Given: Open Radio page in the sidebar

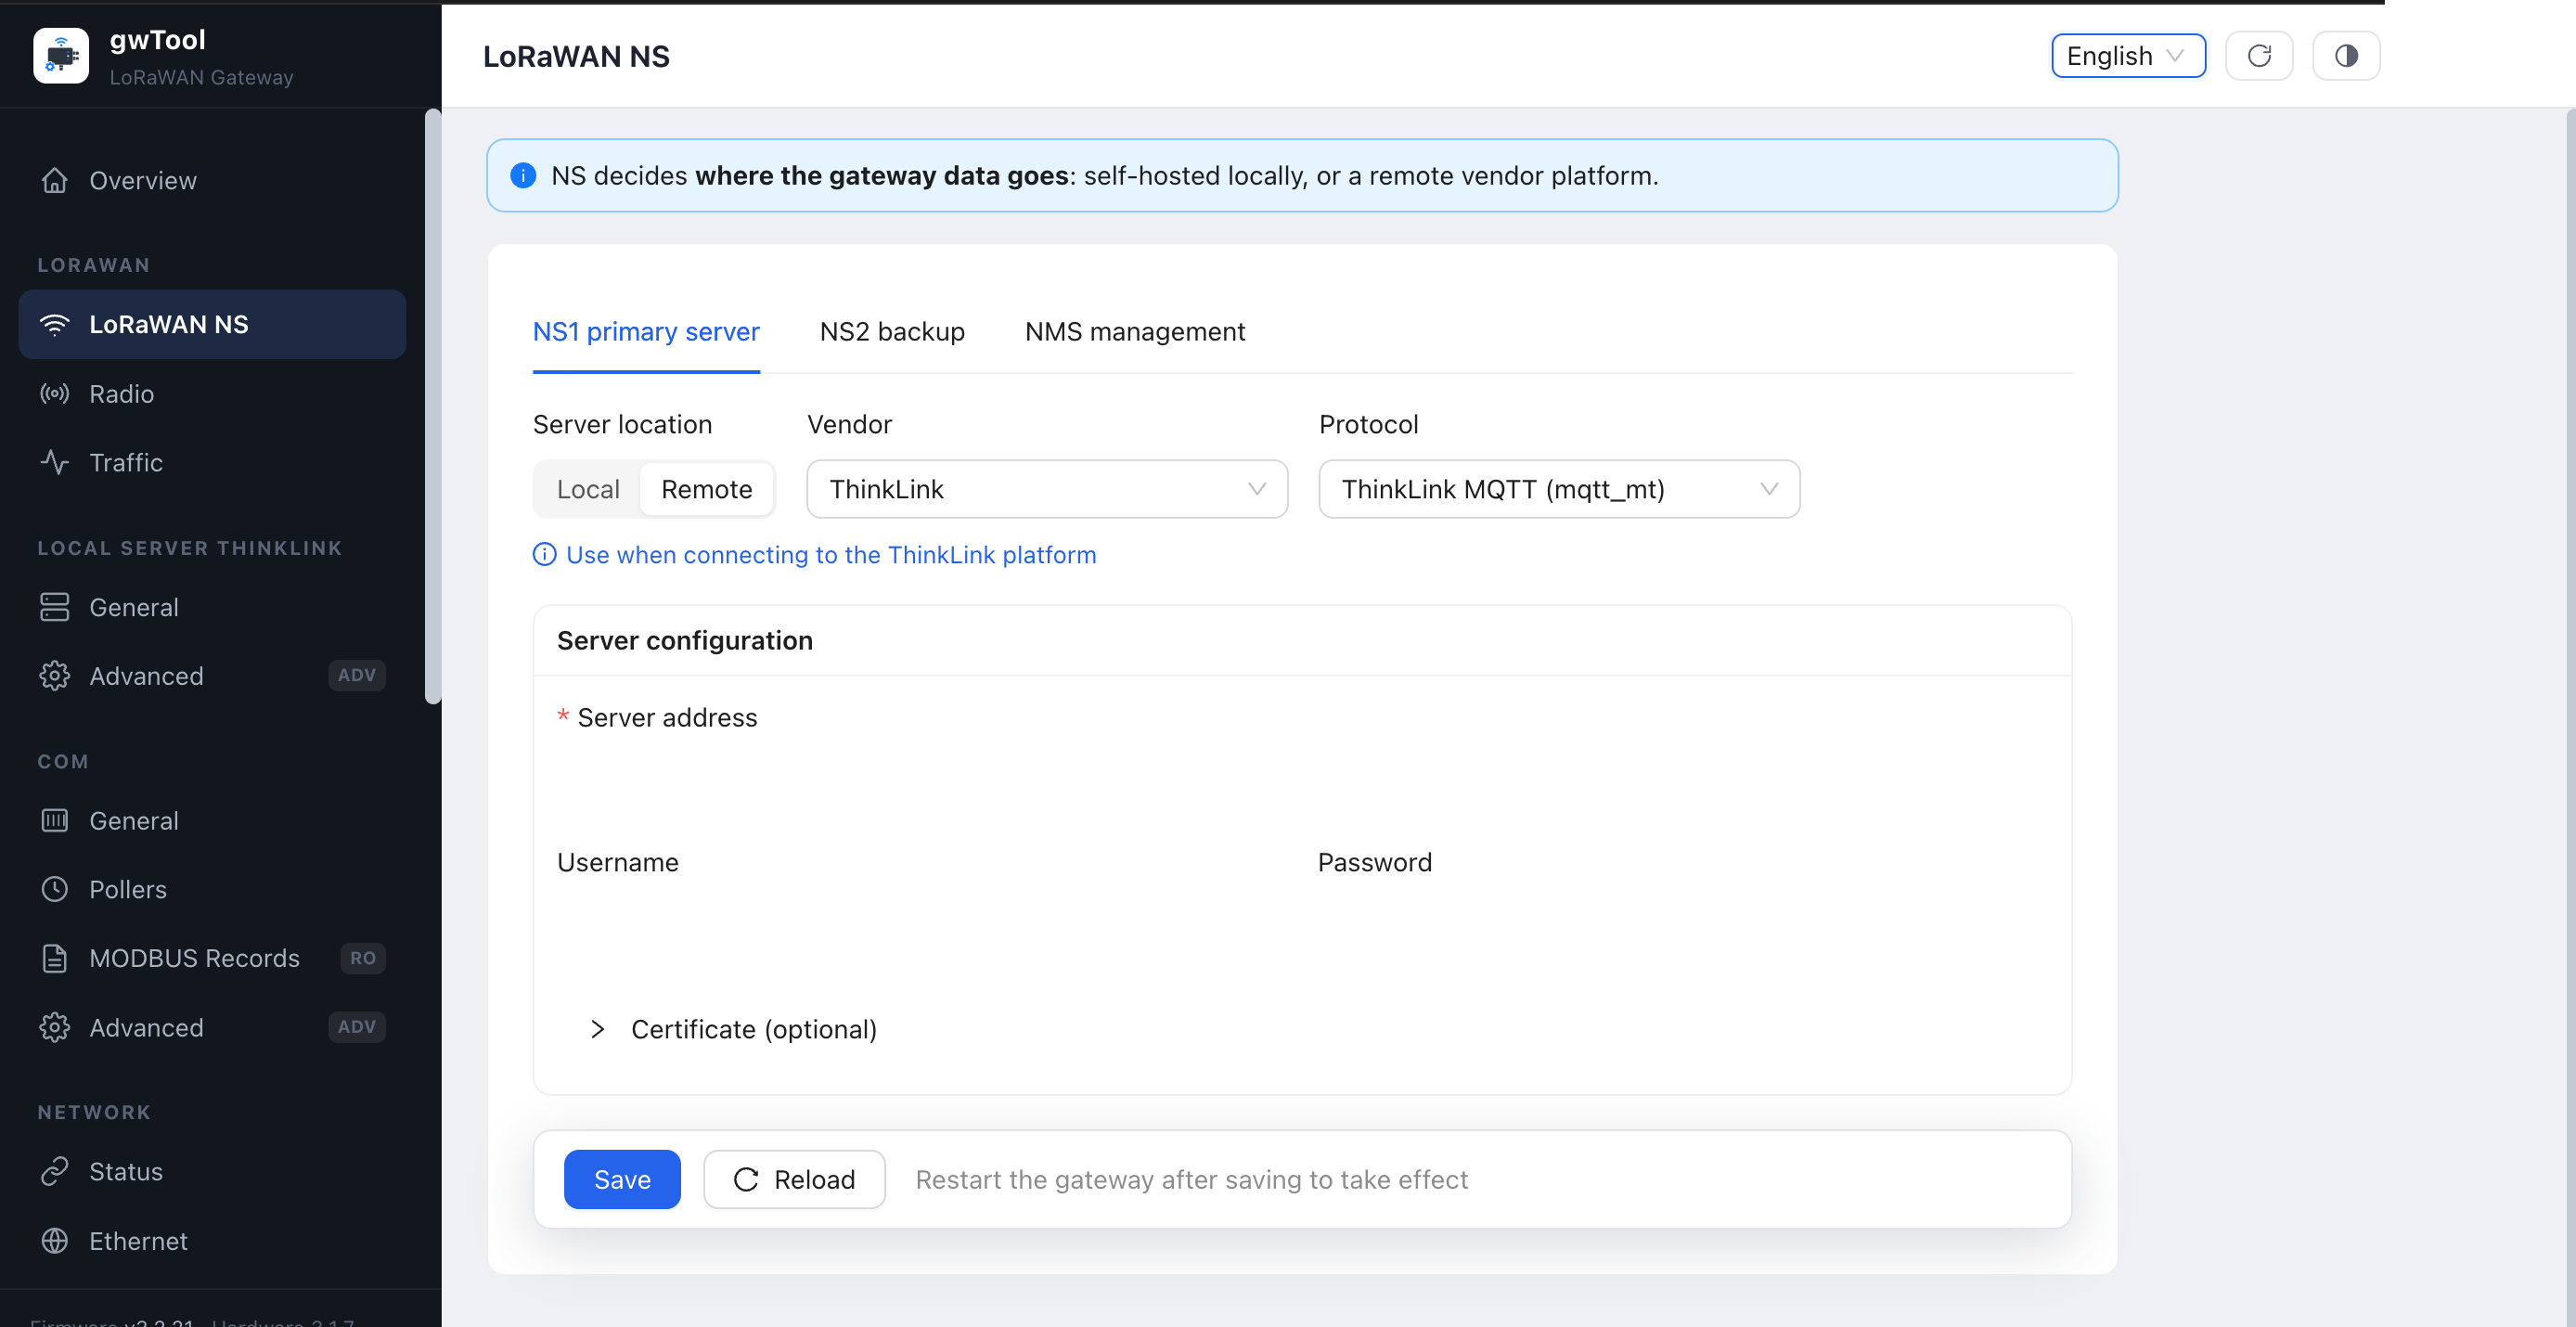Looking at the screenshot, I should [212, 393].
